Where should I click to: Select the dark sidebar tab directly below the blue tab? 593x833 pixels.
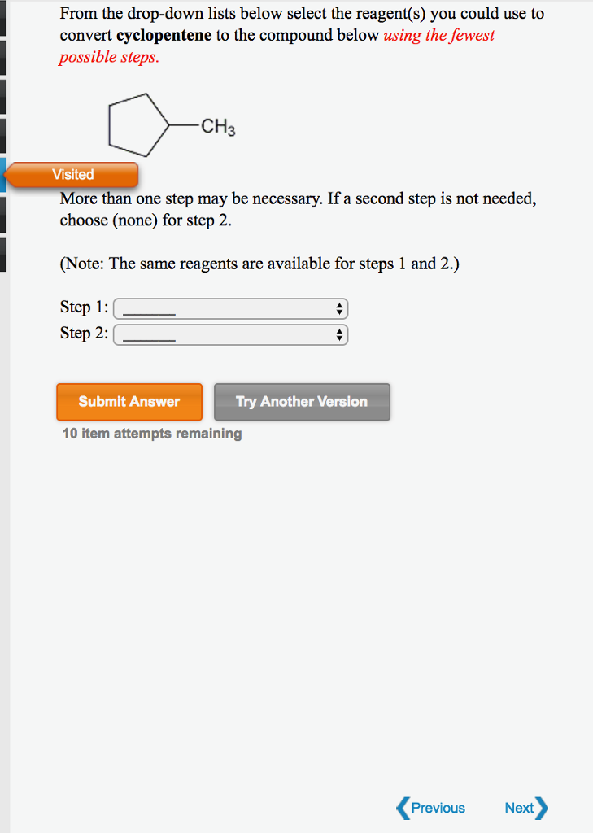pyautogui.click(x=2, y=215)
